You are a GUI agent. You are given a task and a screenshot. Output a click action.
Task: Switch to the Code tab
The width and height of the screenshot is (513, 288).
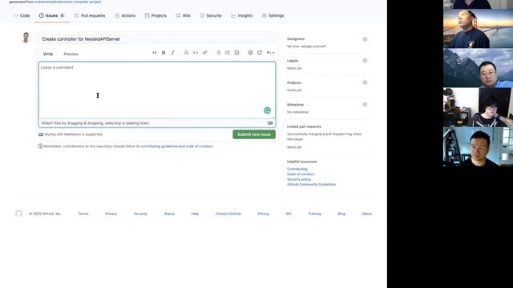click(x=22, y=16)
